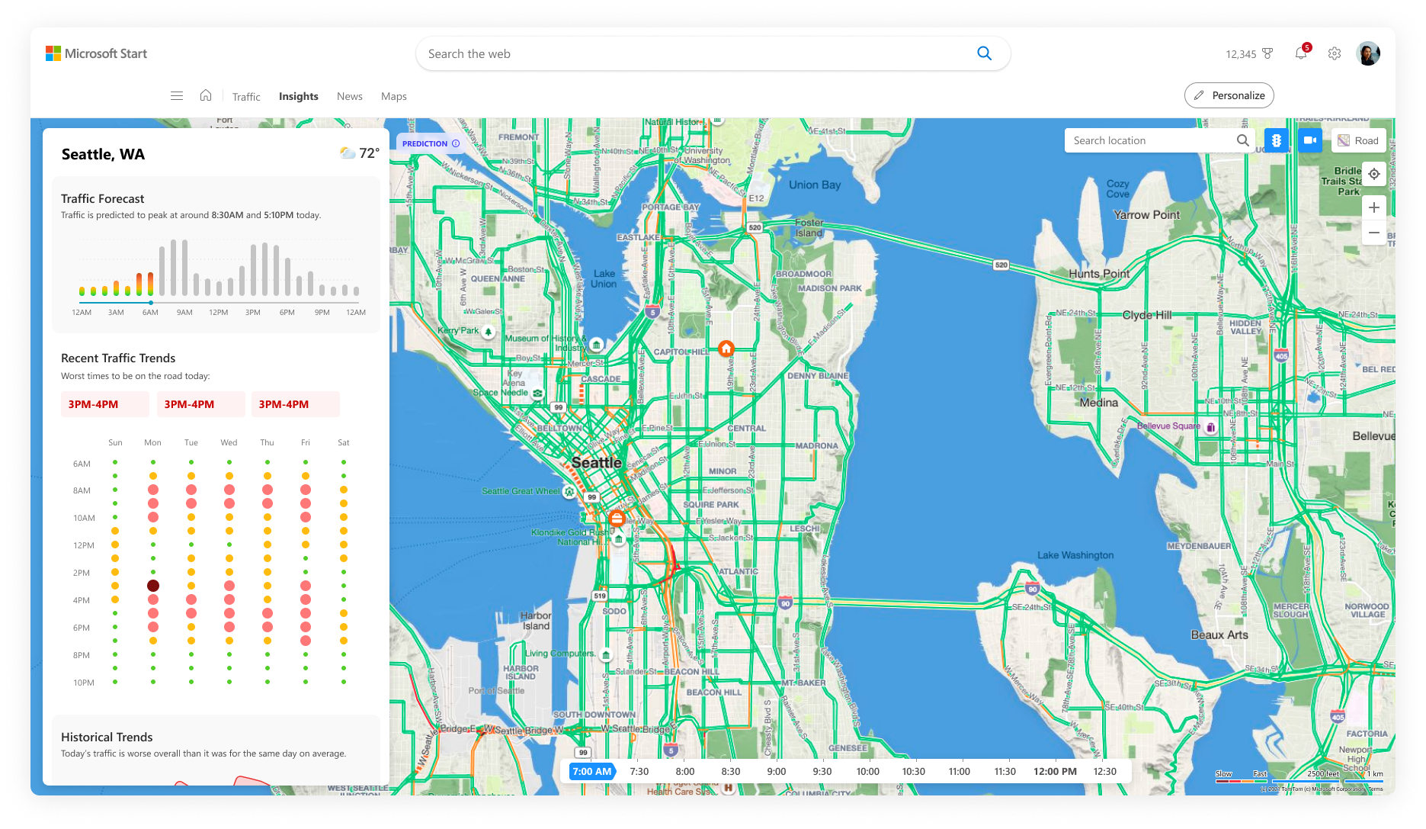
Task: Select 9:00 on the time slider
Action: [x=777, y=771]
